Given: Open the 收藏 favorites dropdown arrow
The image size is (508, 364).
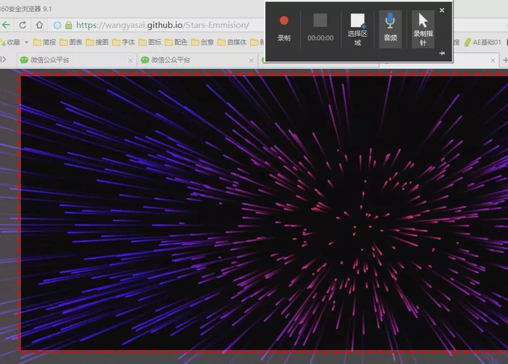Looking at the screenshot, I should (x=26, y=42).
